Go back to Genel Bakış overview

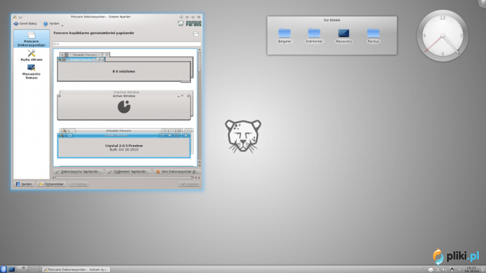click(26, 24)
